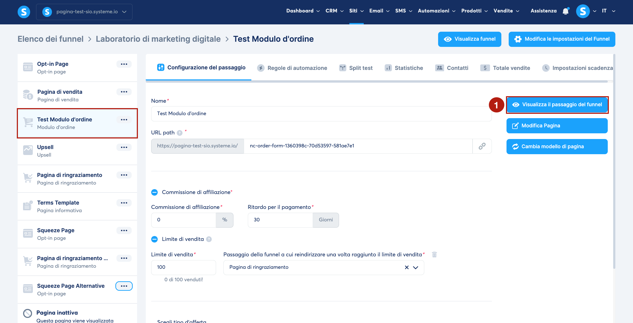Open options menu for Squeeze Page
Image resolution: width=633 pixels, height=323 pixels.
click(124, 231)
